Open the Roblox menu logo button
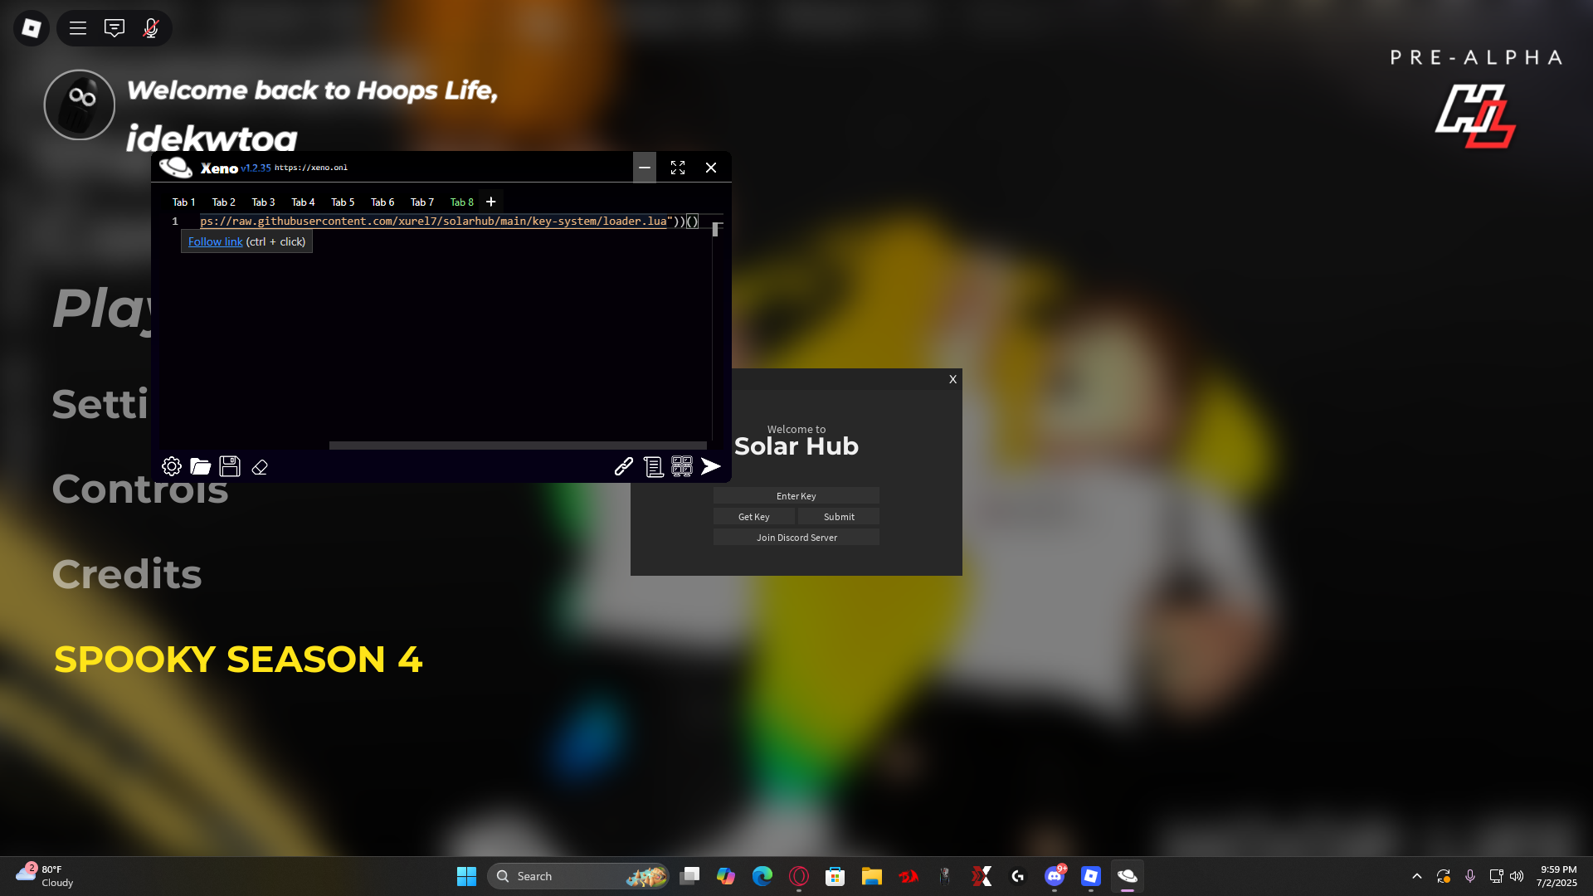 click(x=32, y=28)
